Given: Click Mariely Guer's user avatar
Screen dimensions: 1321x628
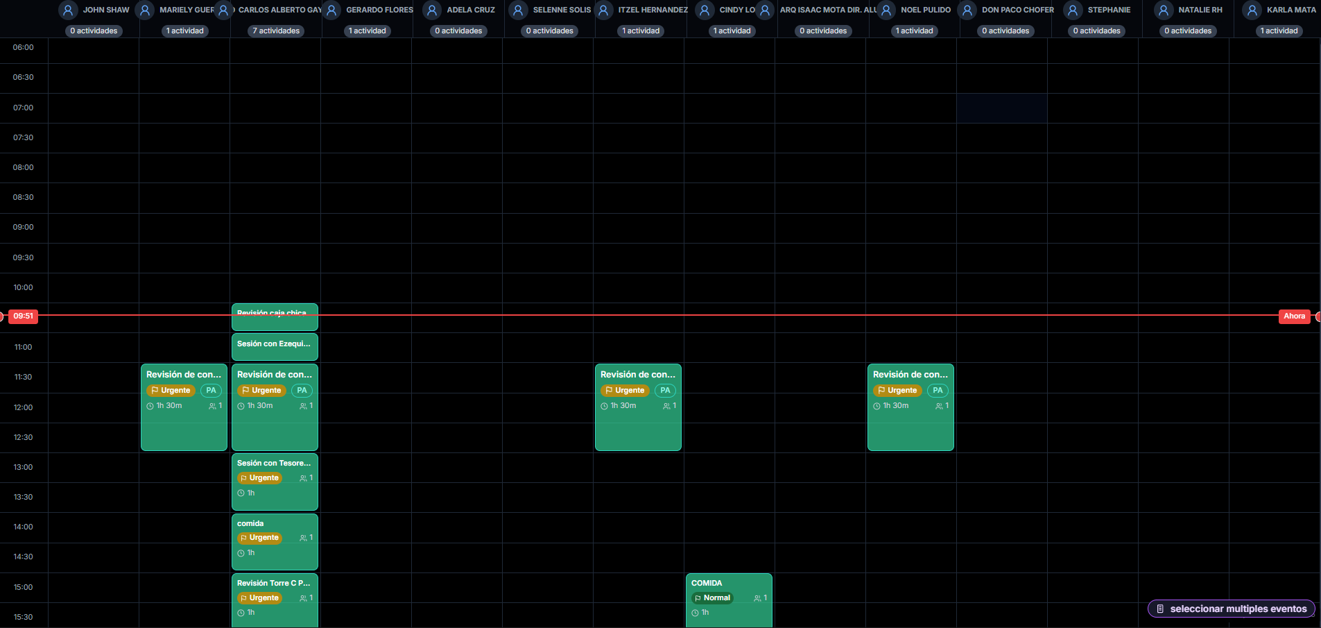Looking at the screenshot, I should click(x=145, y=10).
